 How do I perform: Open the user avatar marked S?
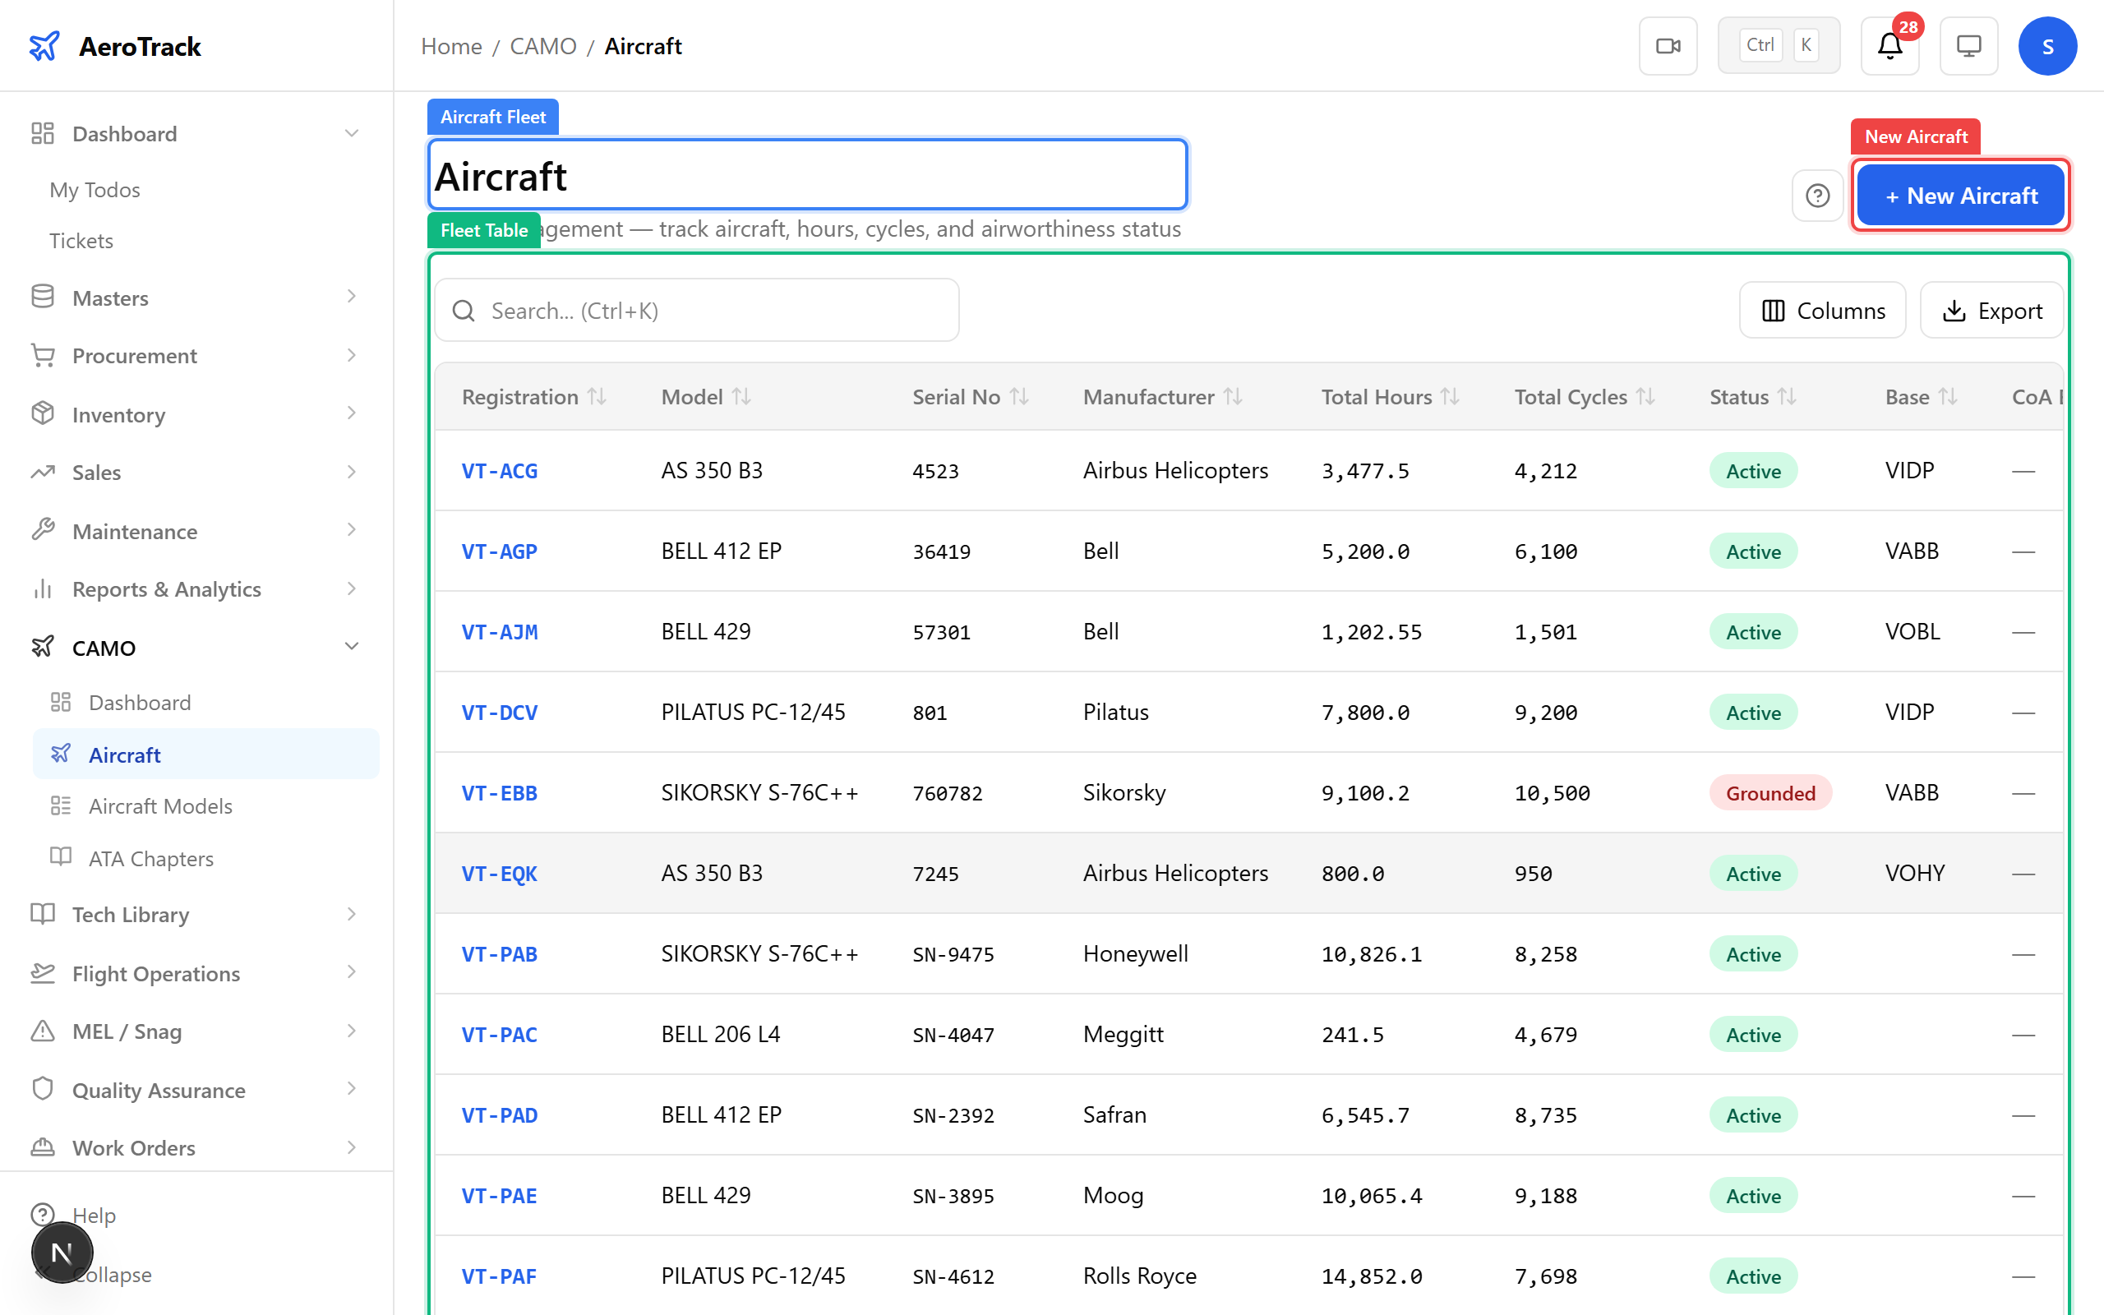coord(2047,45)
